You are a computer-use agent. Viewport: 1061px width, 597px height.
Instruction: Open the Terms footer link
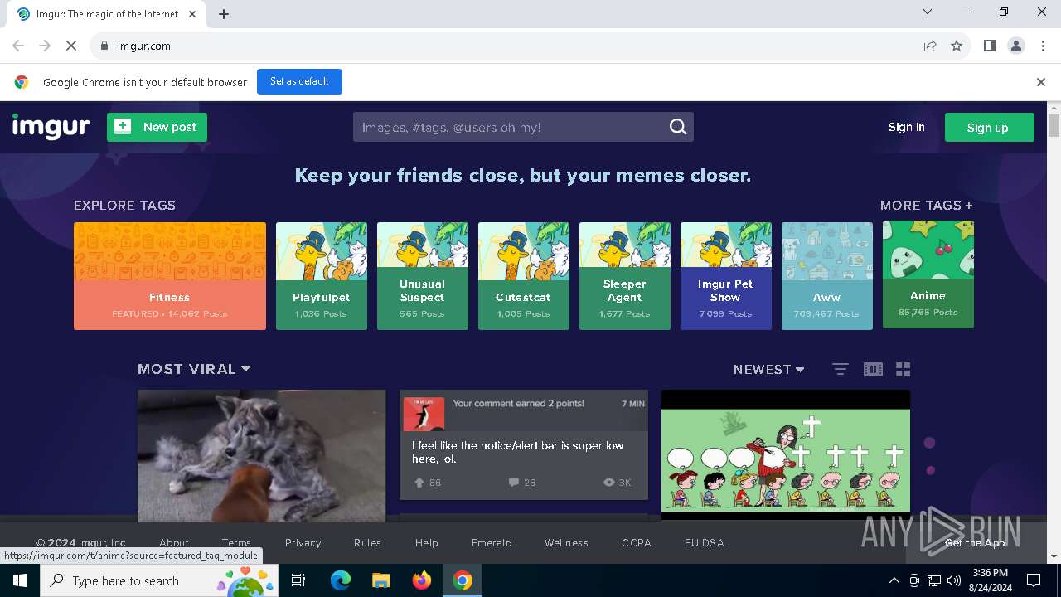click(x=236, y=543)
